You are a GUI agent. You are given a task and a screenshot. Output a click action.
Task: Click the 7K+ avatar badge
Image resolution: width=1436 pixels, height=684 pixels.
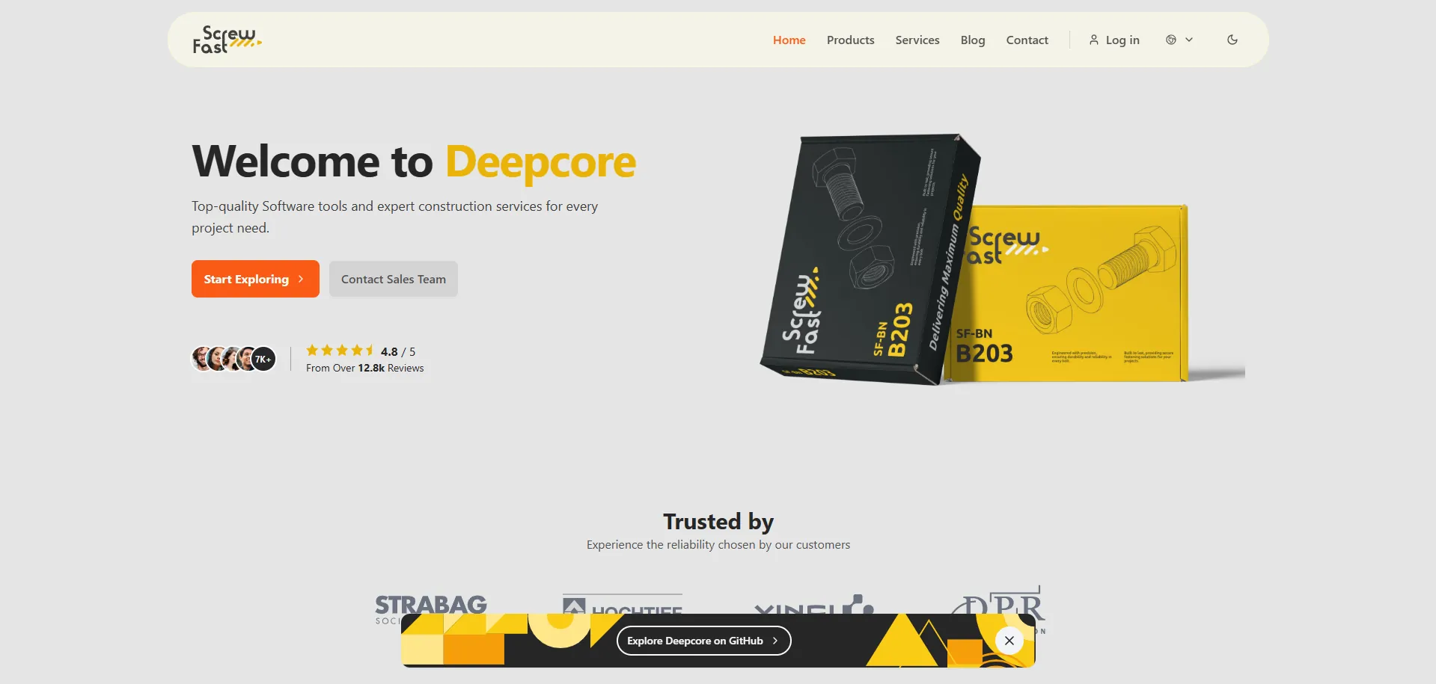263,359
